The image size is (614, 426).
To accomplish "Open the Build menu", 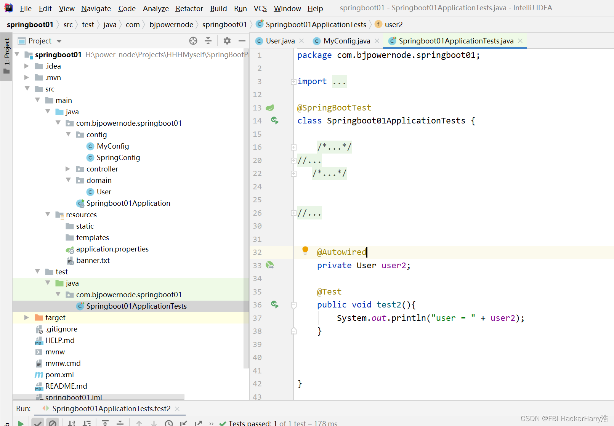I will click(218, 8).
